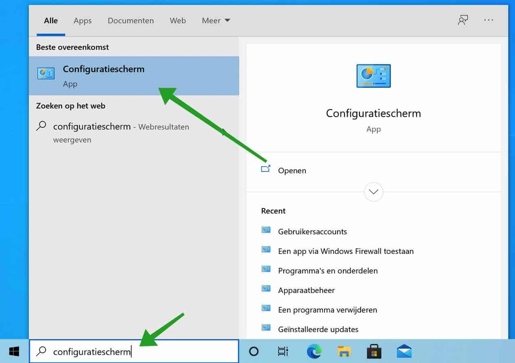This screenshot has width=515, height=363.
Task: Open the Mail app from the taskbar
Action: (403, 351)
